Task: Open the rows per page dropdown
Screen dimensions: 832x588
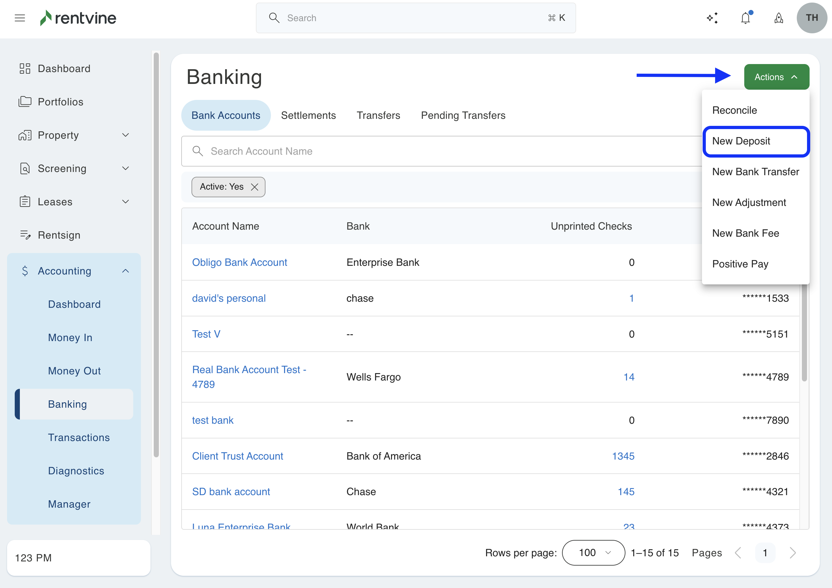Action: click(x=593, y=552)
